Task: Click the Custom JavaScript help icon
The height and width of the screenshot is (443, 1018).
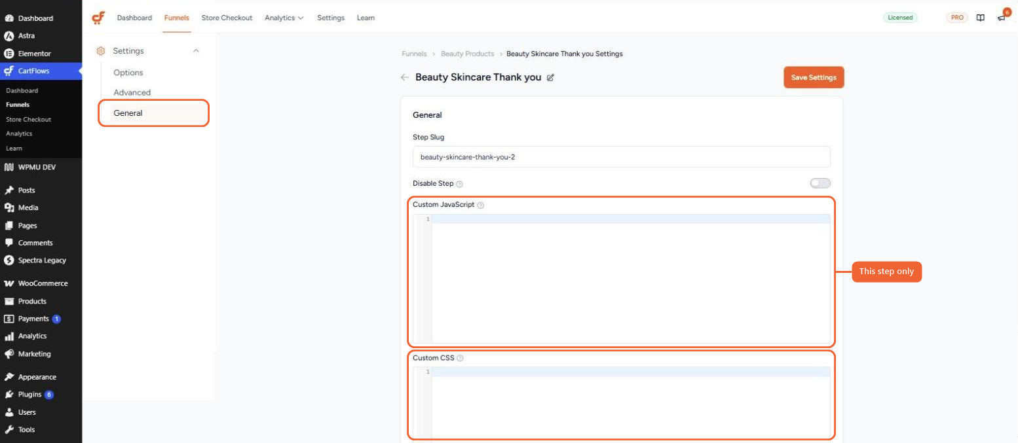Action: [x=480, y=205]
